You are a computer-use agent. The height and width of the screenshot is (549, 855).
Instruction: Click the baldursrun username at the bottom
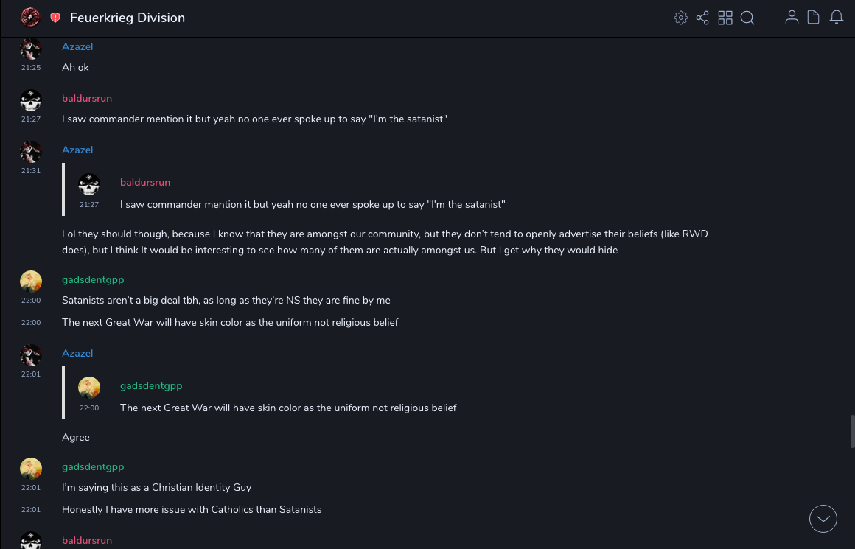87,540
